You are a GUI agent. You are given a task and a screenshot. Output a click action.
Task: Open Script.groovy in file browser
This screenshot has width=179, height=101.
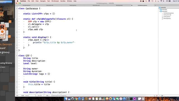[x=167, y=19]
